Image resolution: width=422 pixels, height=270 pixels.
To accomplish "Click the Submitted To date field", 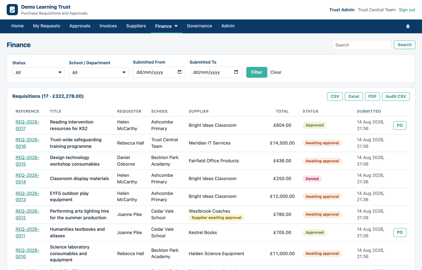I will [216, 72].
